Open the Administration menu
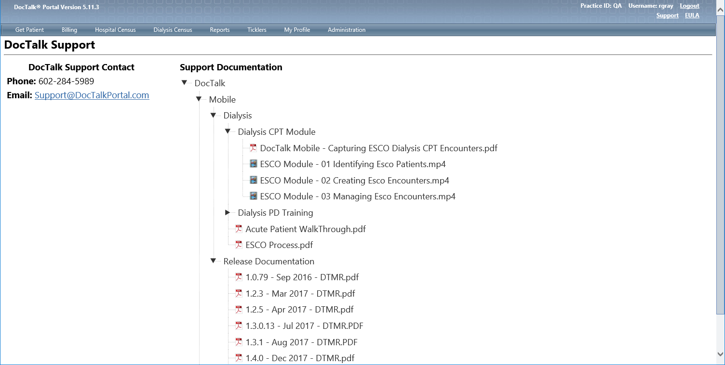 pos(346,30)
